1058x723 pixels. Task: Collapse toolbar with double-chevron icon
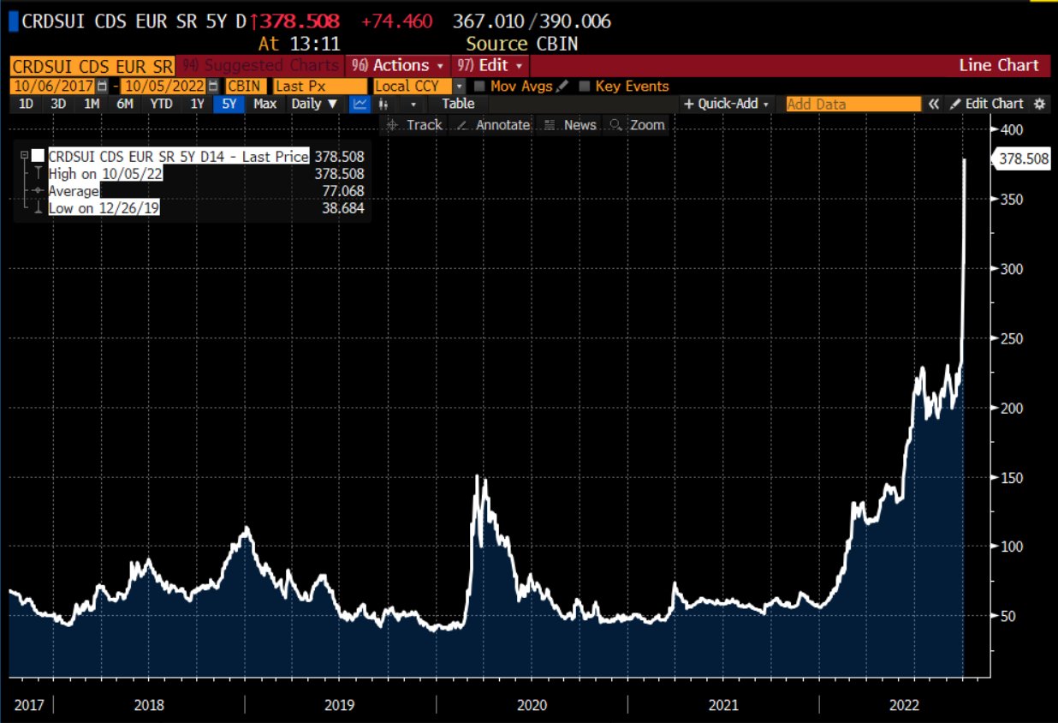(x=934, y=104)
